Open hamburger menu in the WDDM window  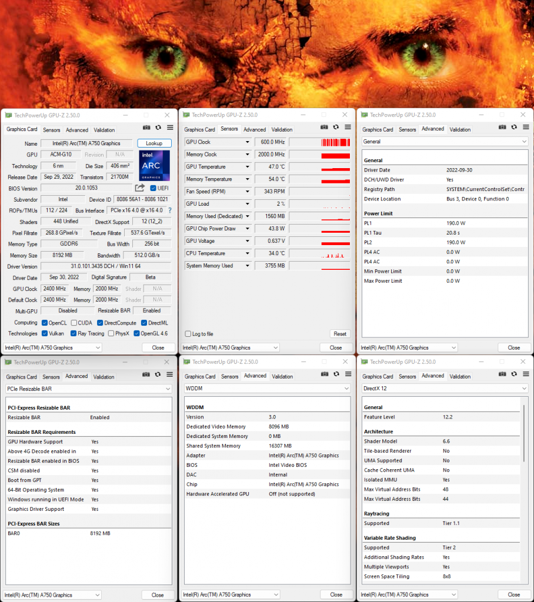348,374
